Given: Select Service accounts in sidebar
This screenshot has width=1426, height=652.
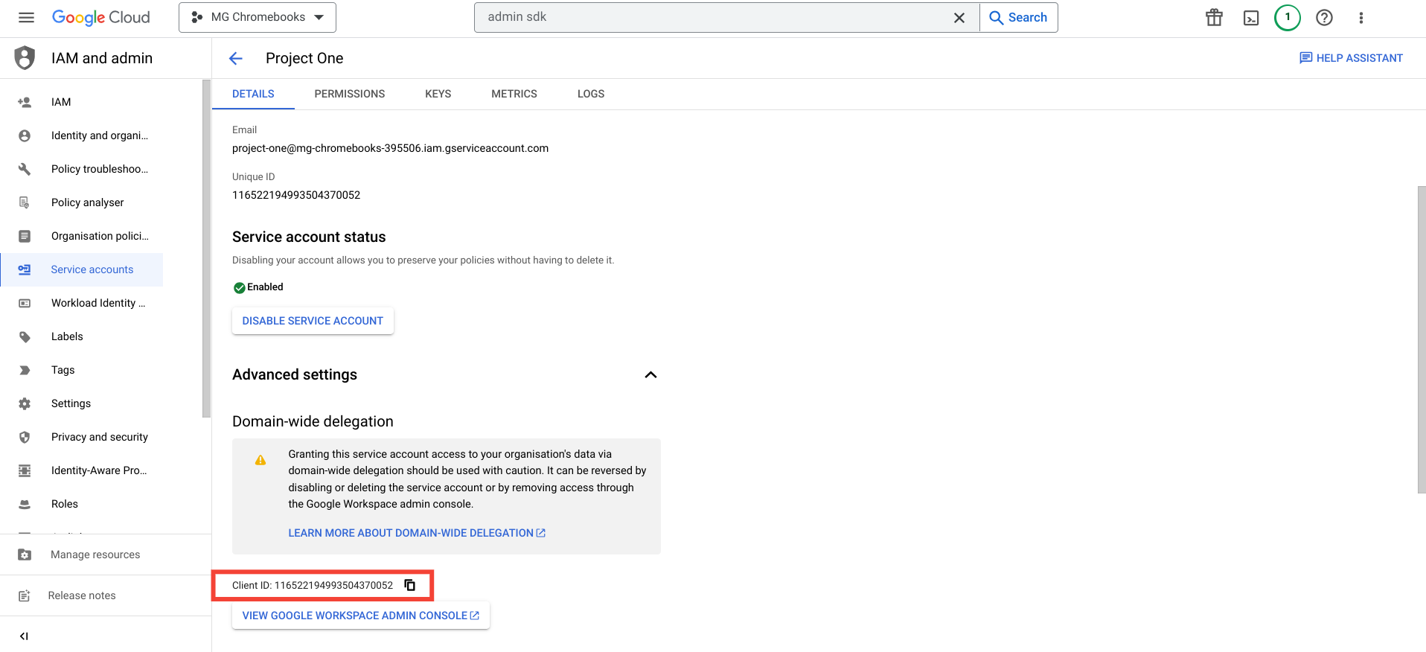Looking at the screenshot, I should [x=82, y=269].
